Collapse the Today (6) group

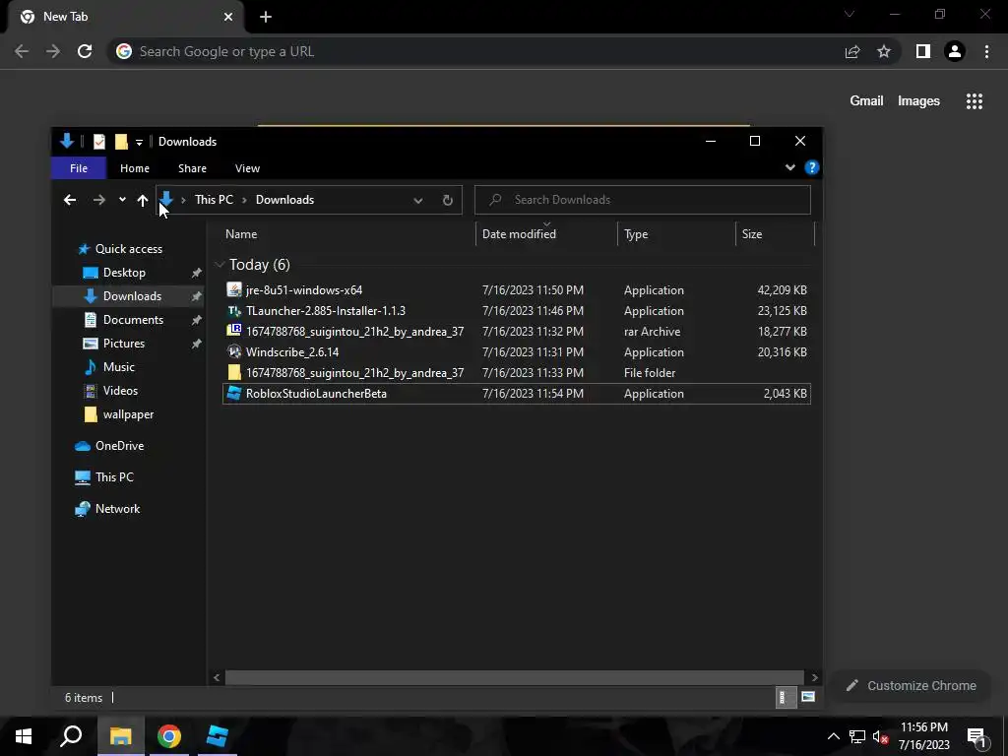coord(220,265)
